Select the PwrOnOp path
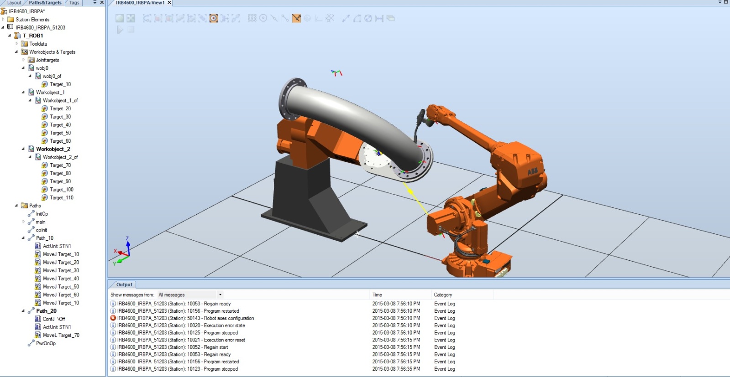The height and width of the screenshot is (377, 730). (x=46, y=343)
